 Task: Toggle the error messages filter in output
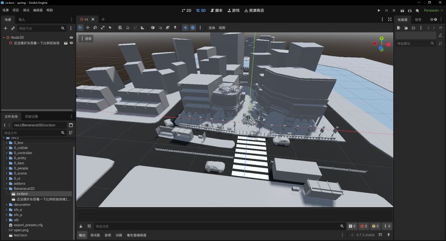coord(364,226)
